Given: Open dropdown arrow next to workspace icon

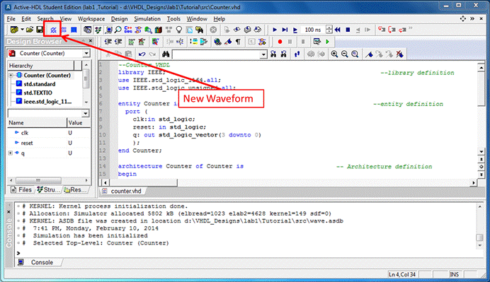Looking at the screenshot, I should pyautogui.click(x=22, y=30).
